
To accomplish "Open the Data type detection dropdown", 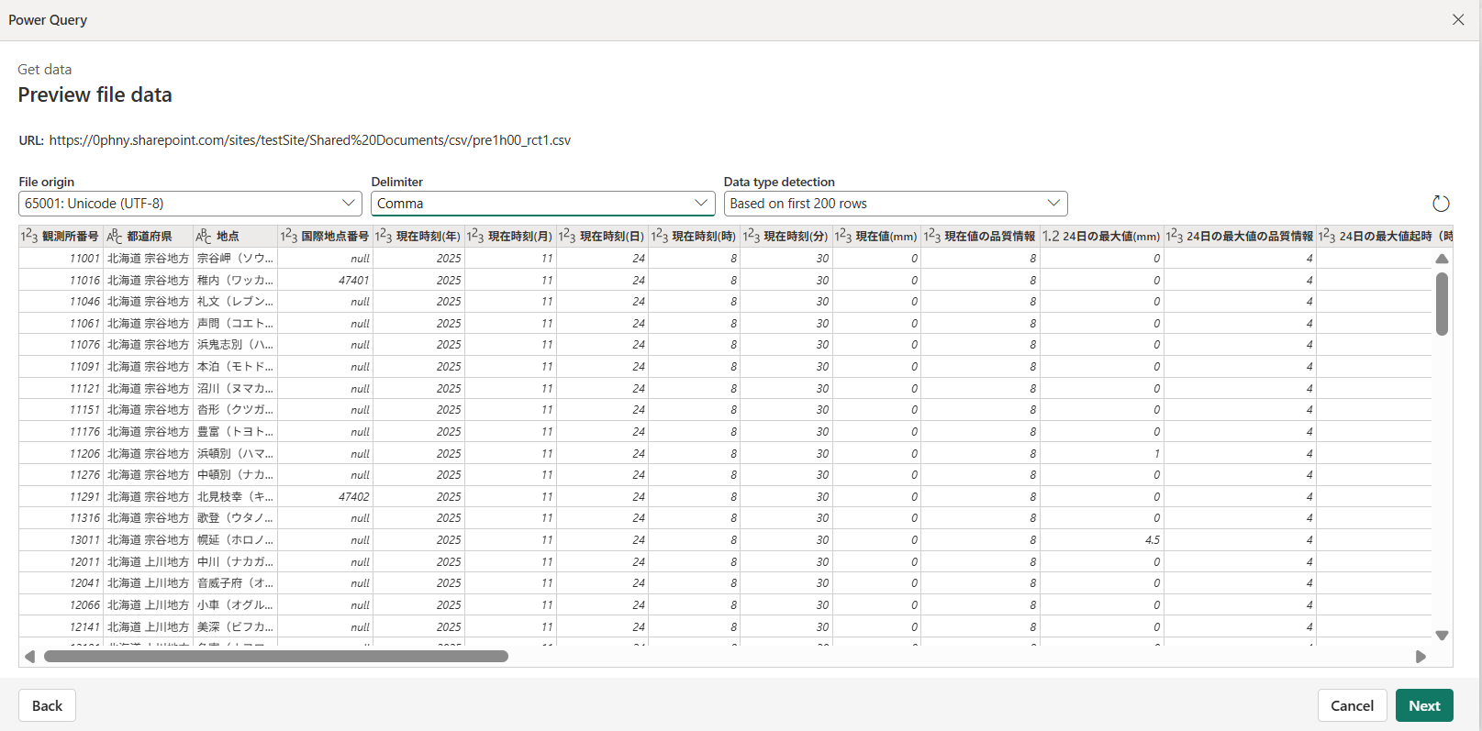I will coord(896,204).
